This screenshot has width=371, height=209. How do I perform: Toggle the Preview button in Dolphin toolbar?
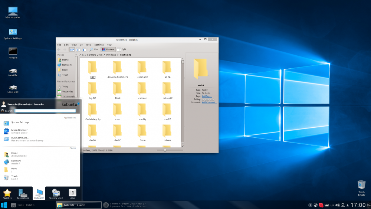pyautogui.click(x=108, y=49)
